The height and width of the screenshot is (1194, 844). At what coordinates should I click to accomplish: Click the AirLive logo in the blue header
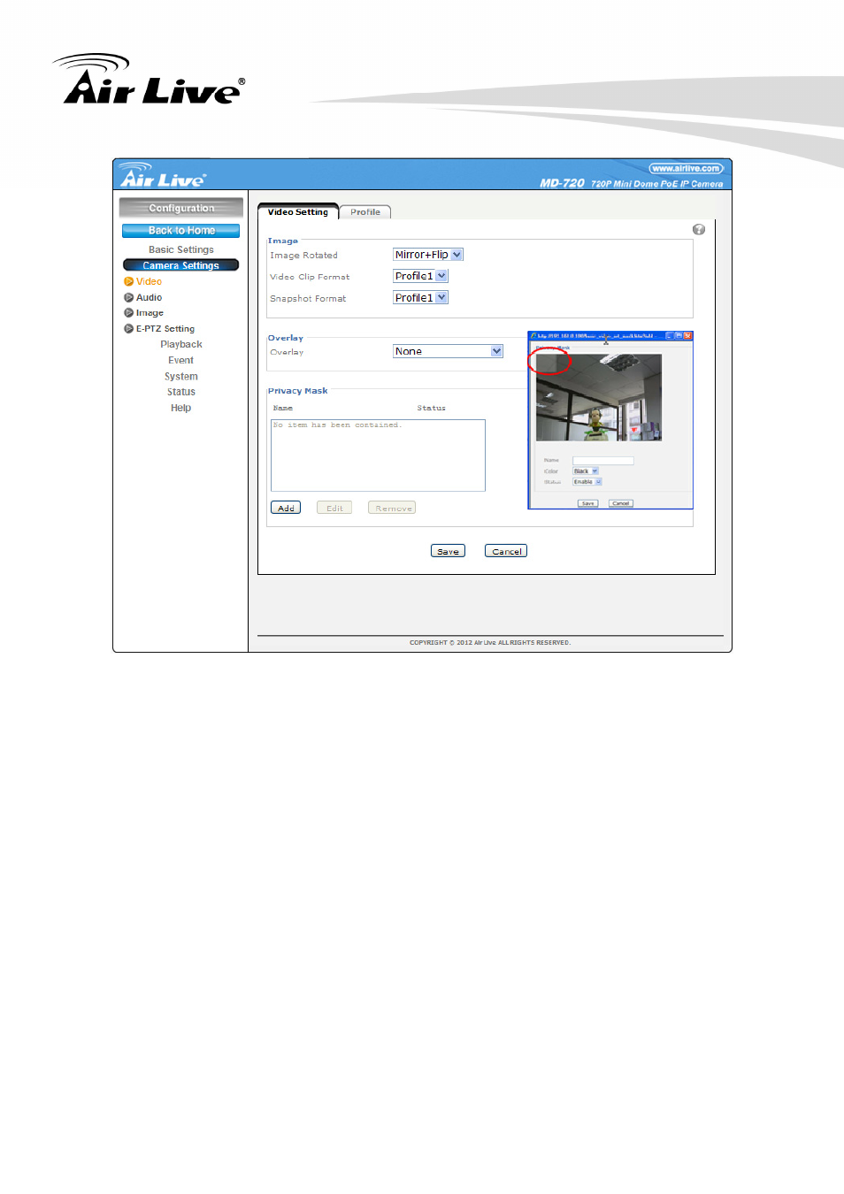pyautogui.click(x=163, y=175)
